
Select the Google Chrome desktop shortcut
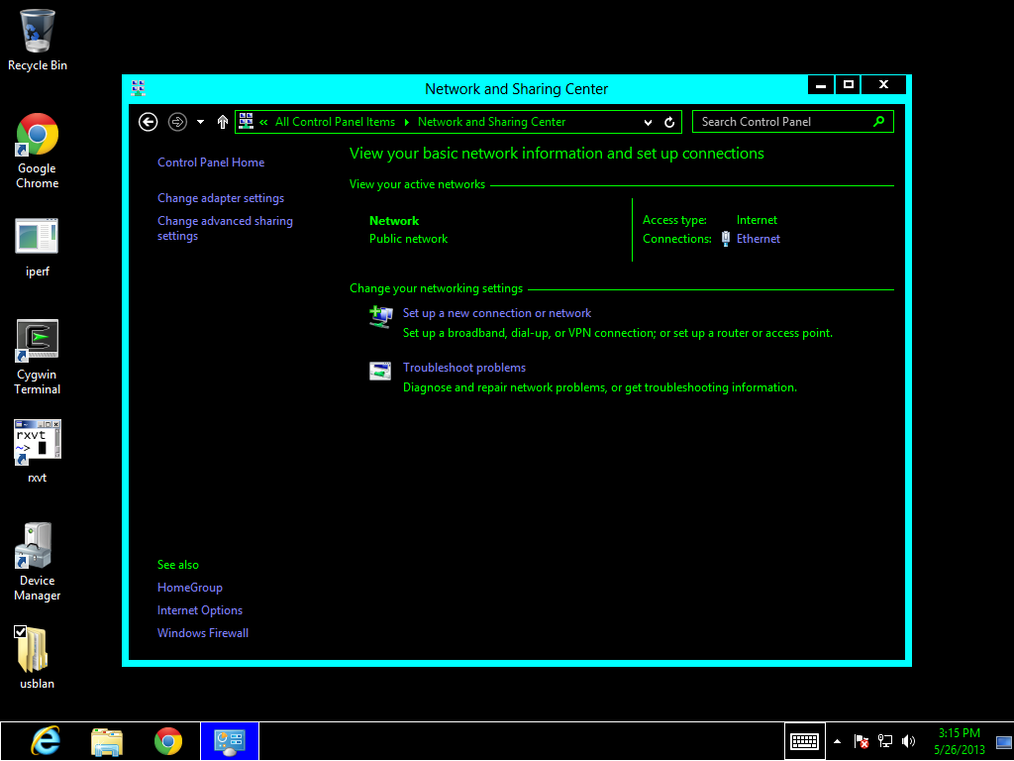(x=37, y=152)
